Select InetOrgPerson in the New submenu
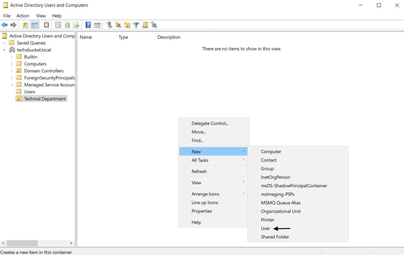 (x=298, y=177)
